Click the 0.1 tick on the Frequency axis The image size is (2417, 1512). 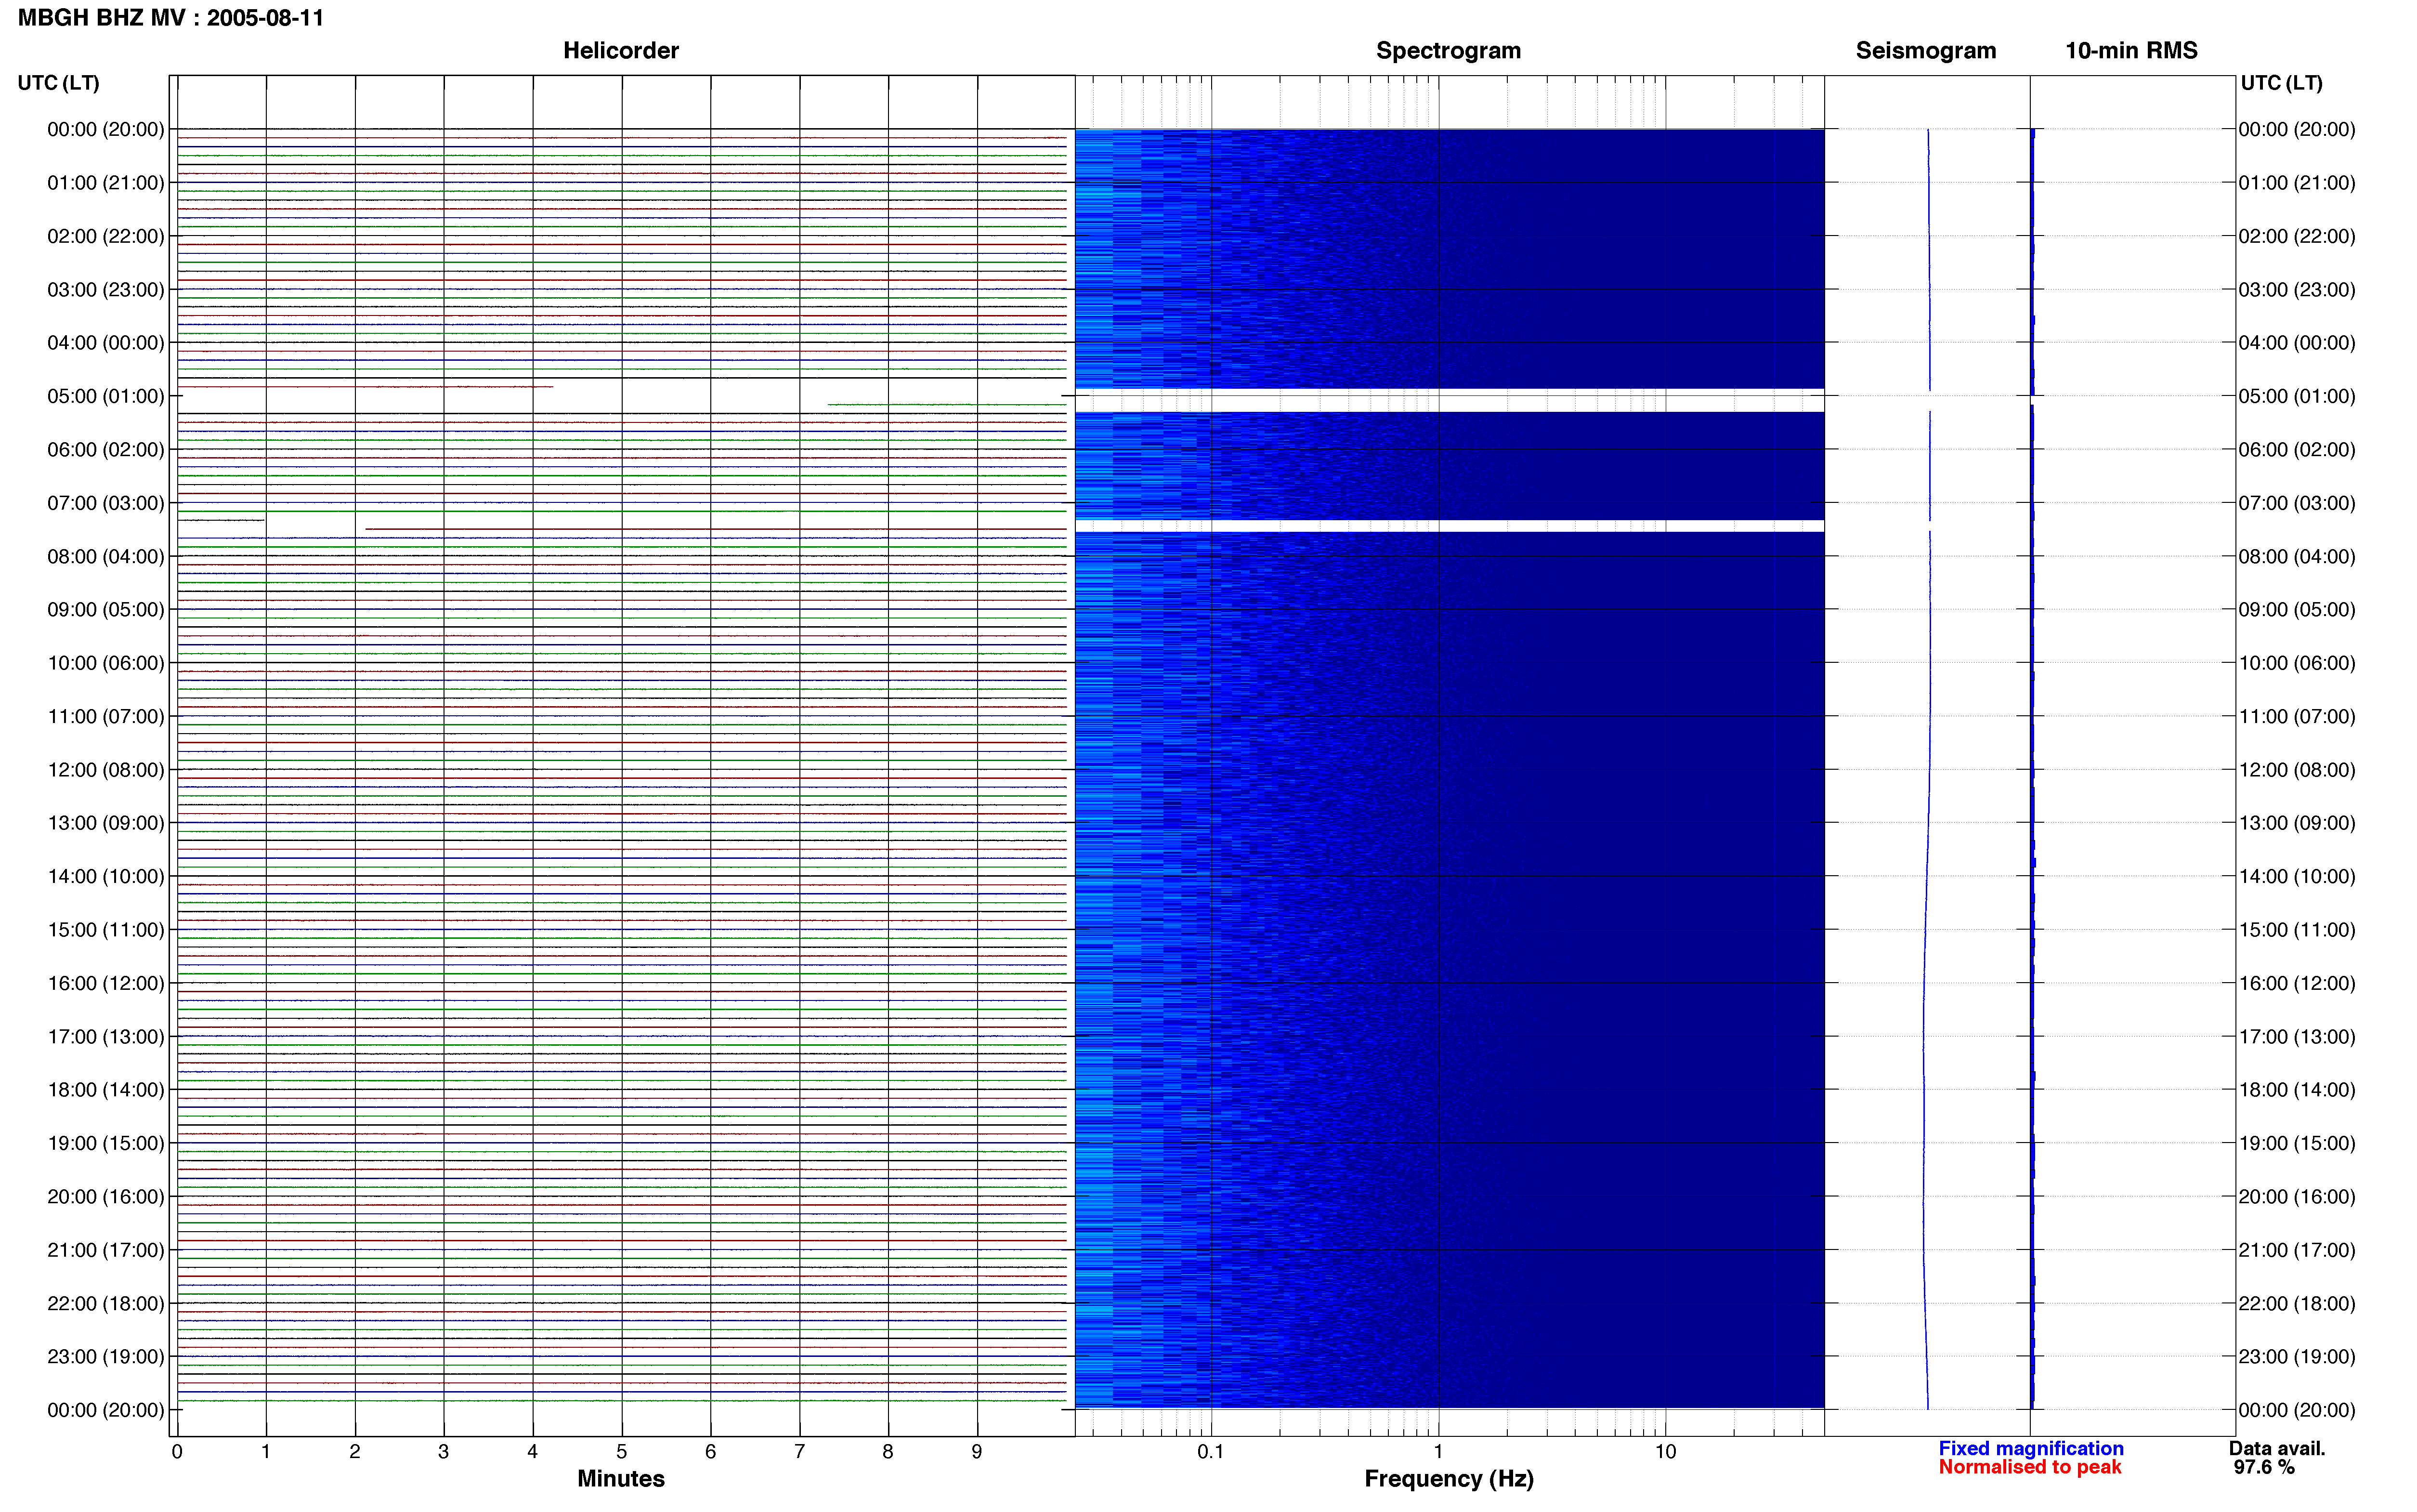pos(1211,1451)
